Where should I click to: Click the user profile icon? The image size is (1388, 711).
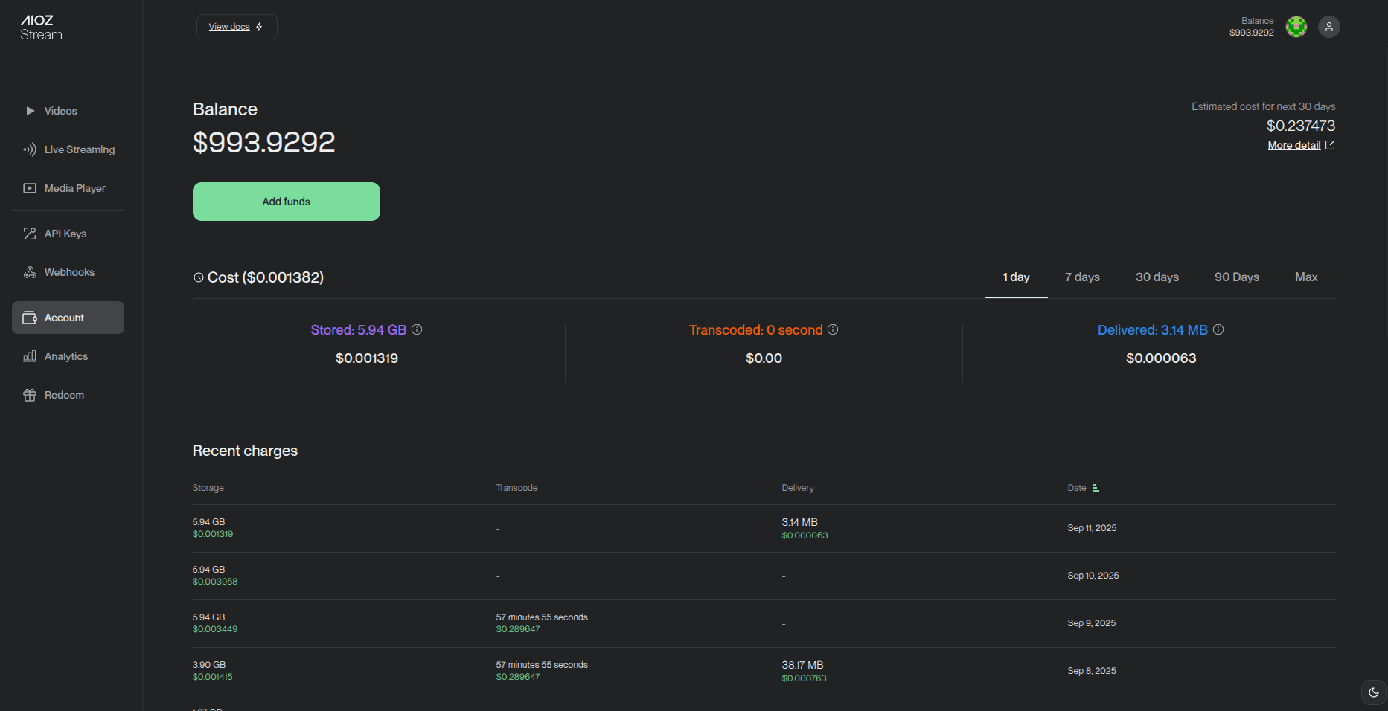(x=1328, y=27)
